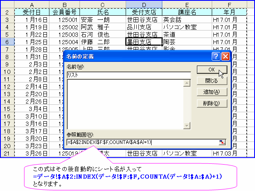Click the 受付日 header cell
Screen dimensions: 255x191
[32, 12]
